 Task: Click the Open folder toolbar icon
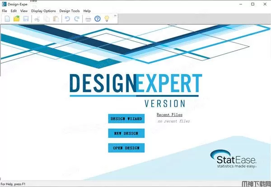(x=17, y=19)
